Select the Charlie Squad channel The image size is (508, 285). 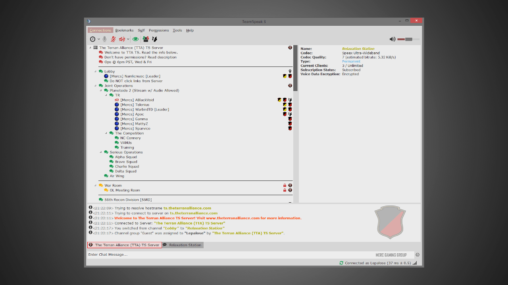[127, 166]
